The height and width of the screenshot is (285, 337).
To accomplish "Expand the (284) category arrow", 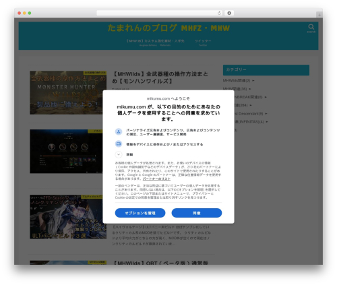I will point(251,105).
